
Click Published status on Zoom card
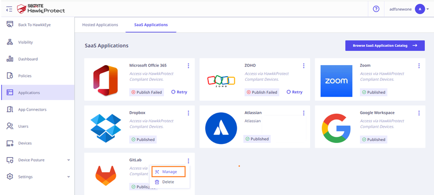click(373, 92)
